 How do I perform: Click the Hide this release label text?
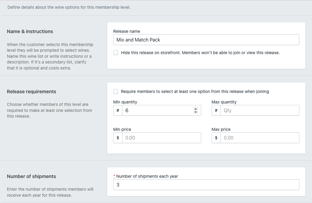(200, 53)
